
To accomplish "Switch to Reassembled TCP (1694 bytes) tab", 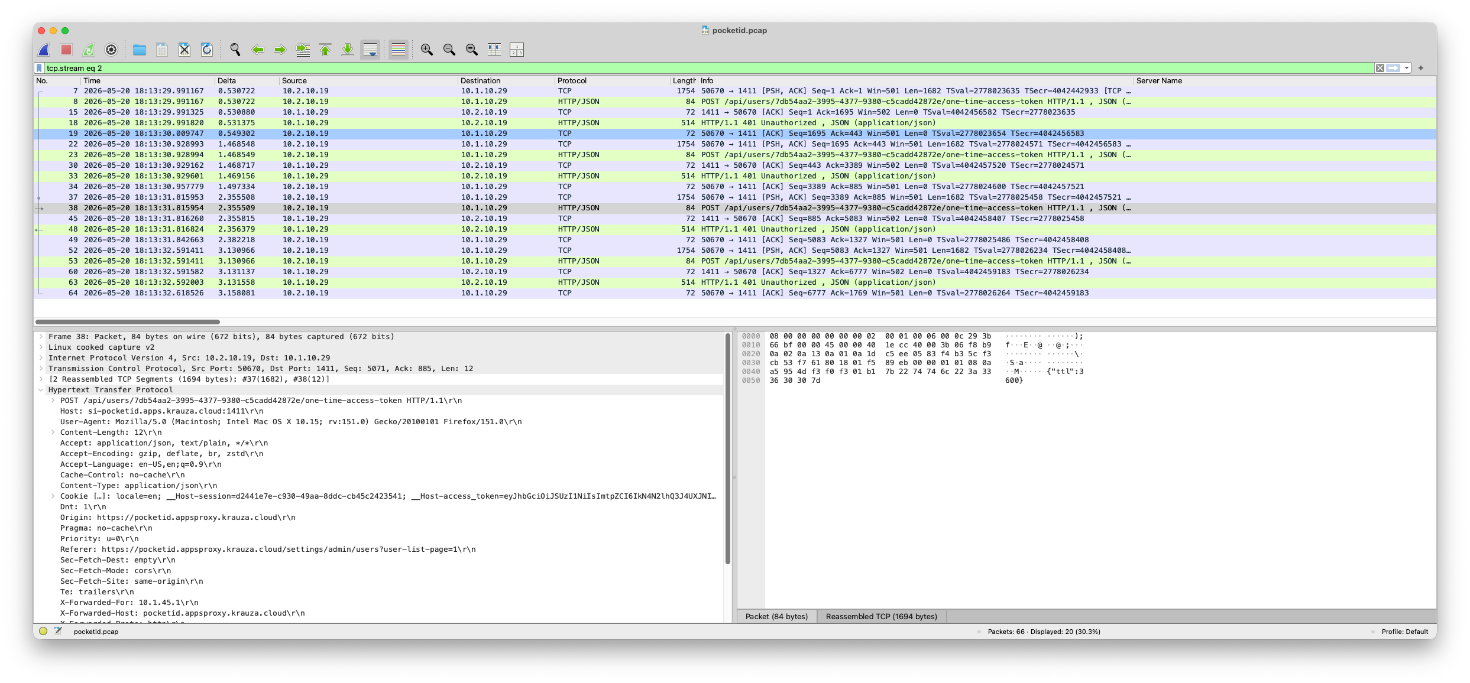I will pyautogui.click(x=881, y=616).
